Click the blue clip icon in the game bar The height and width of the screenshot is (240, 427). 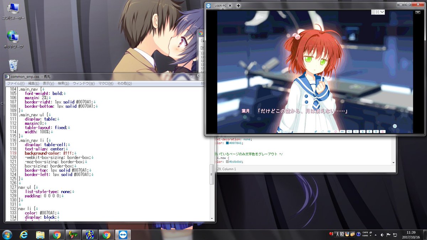click(316, 132)
